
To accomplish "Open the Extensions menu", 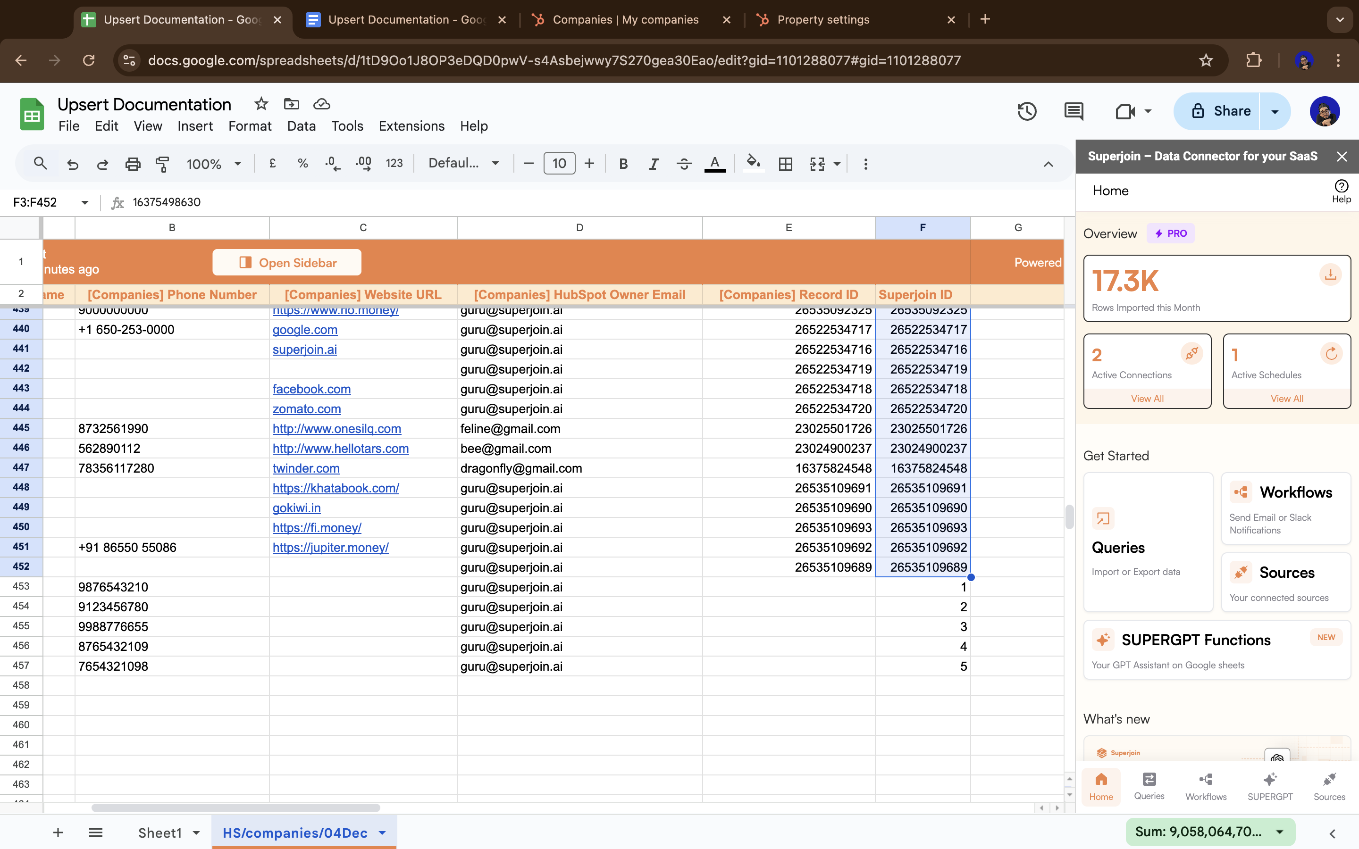I will (411, 126).
